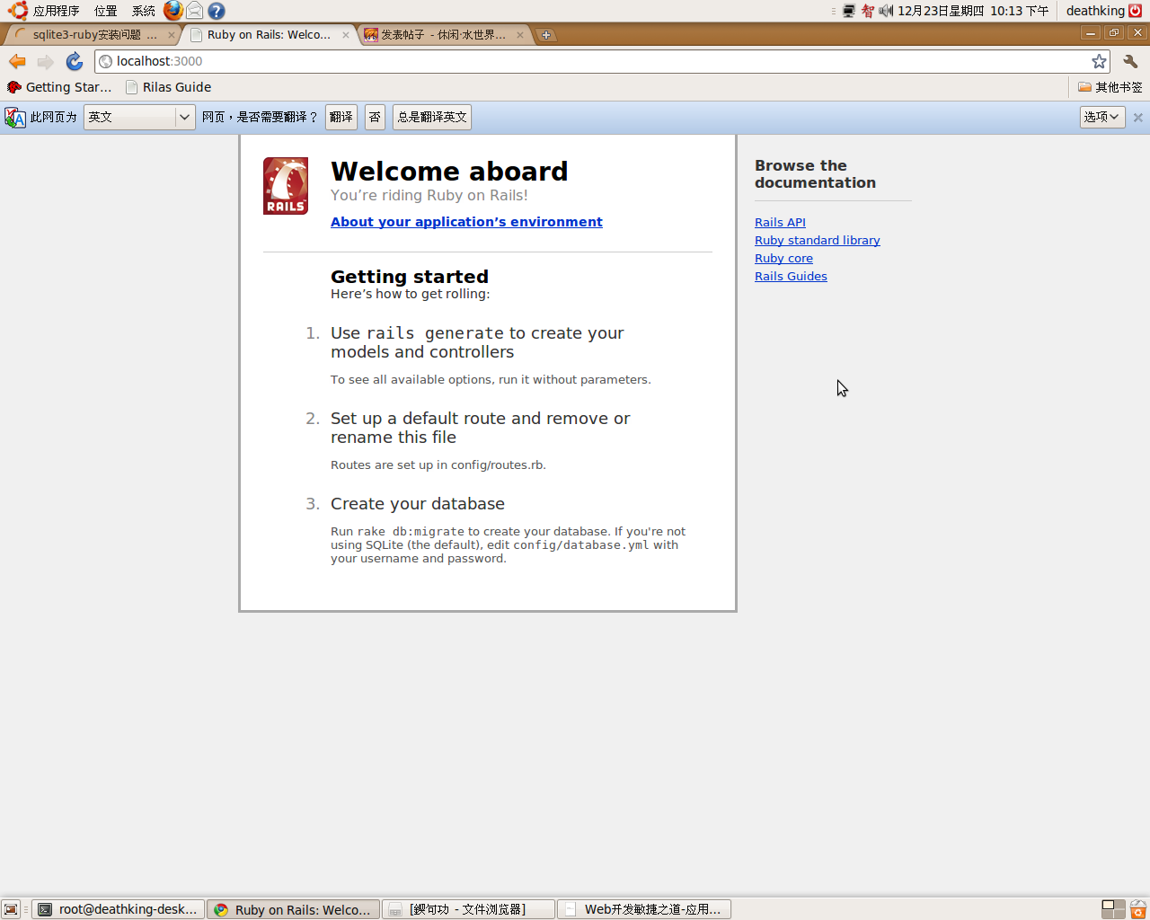Open the mail launcher in the top panel

[x=194, y=11]
